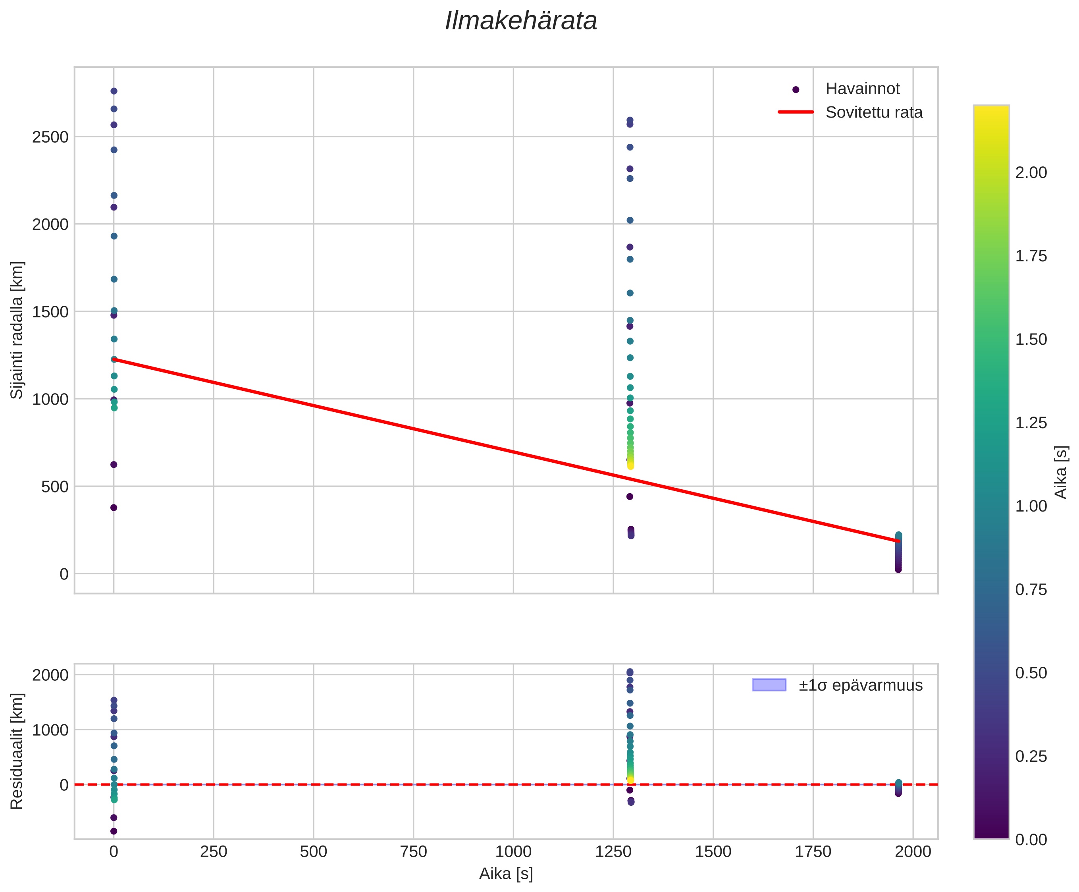The height and width of the screenshot is (892, 1079).
Task: Click the Residuaalit [km] axis label
Action: [x=17, y=751]
